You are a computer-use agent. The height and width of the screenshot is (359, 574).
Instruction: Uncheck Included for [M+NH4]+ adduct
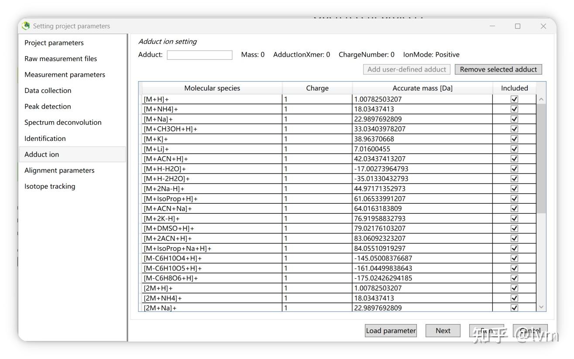(514, 109)
